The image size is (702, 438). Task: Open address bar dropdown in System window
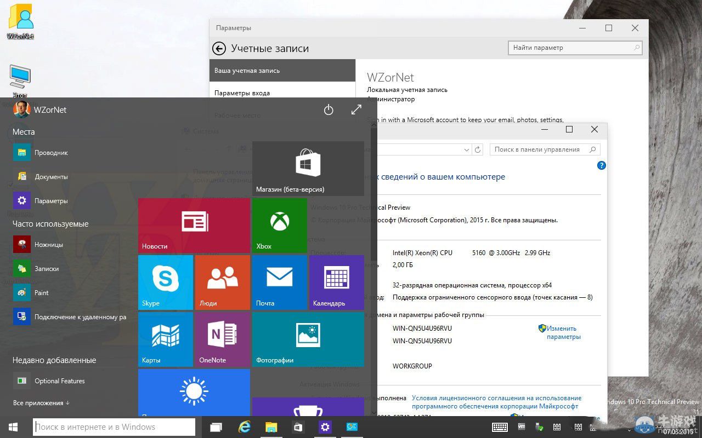pyautogui.click(x=467, y=149)
